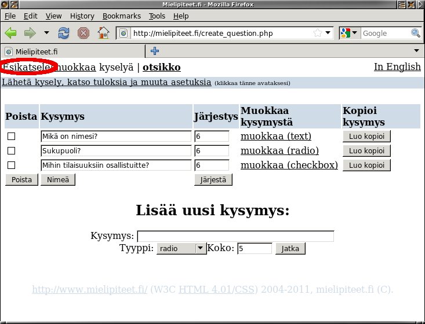This screenshot has height=324, width=425.
Task: Open the history dropdown beside forward arrow
Action: 46,33
